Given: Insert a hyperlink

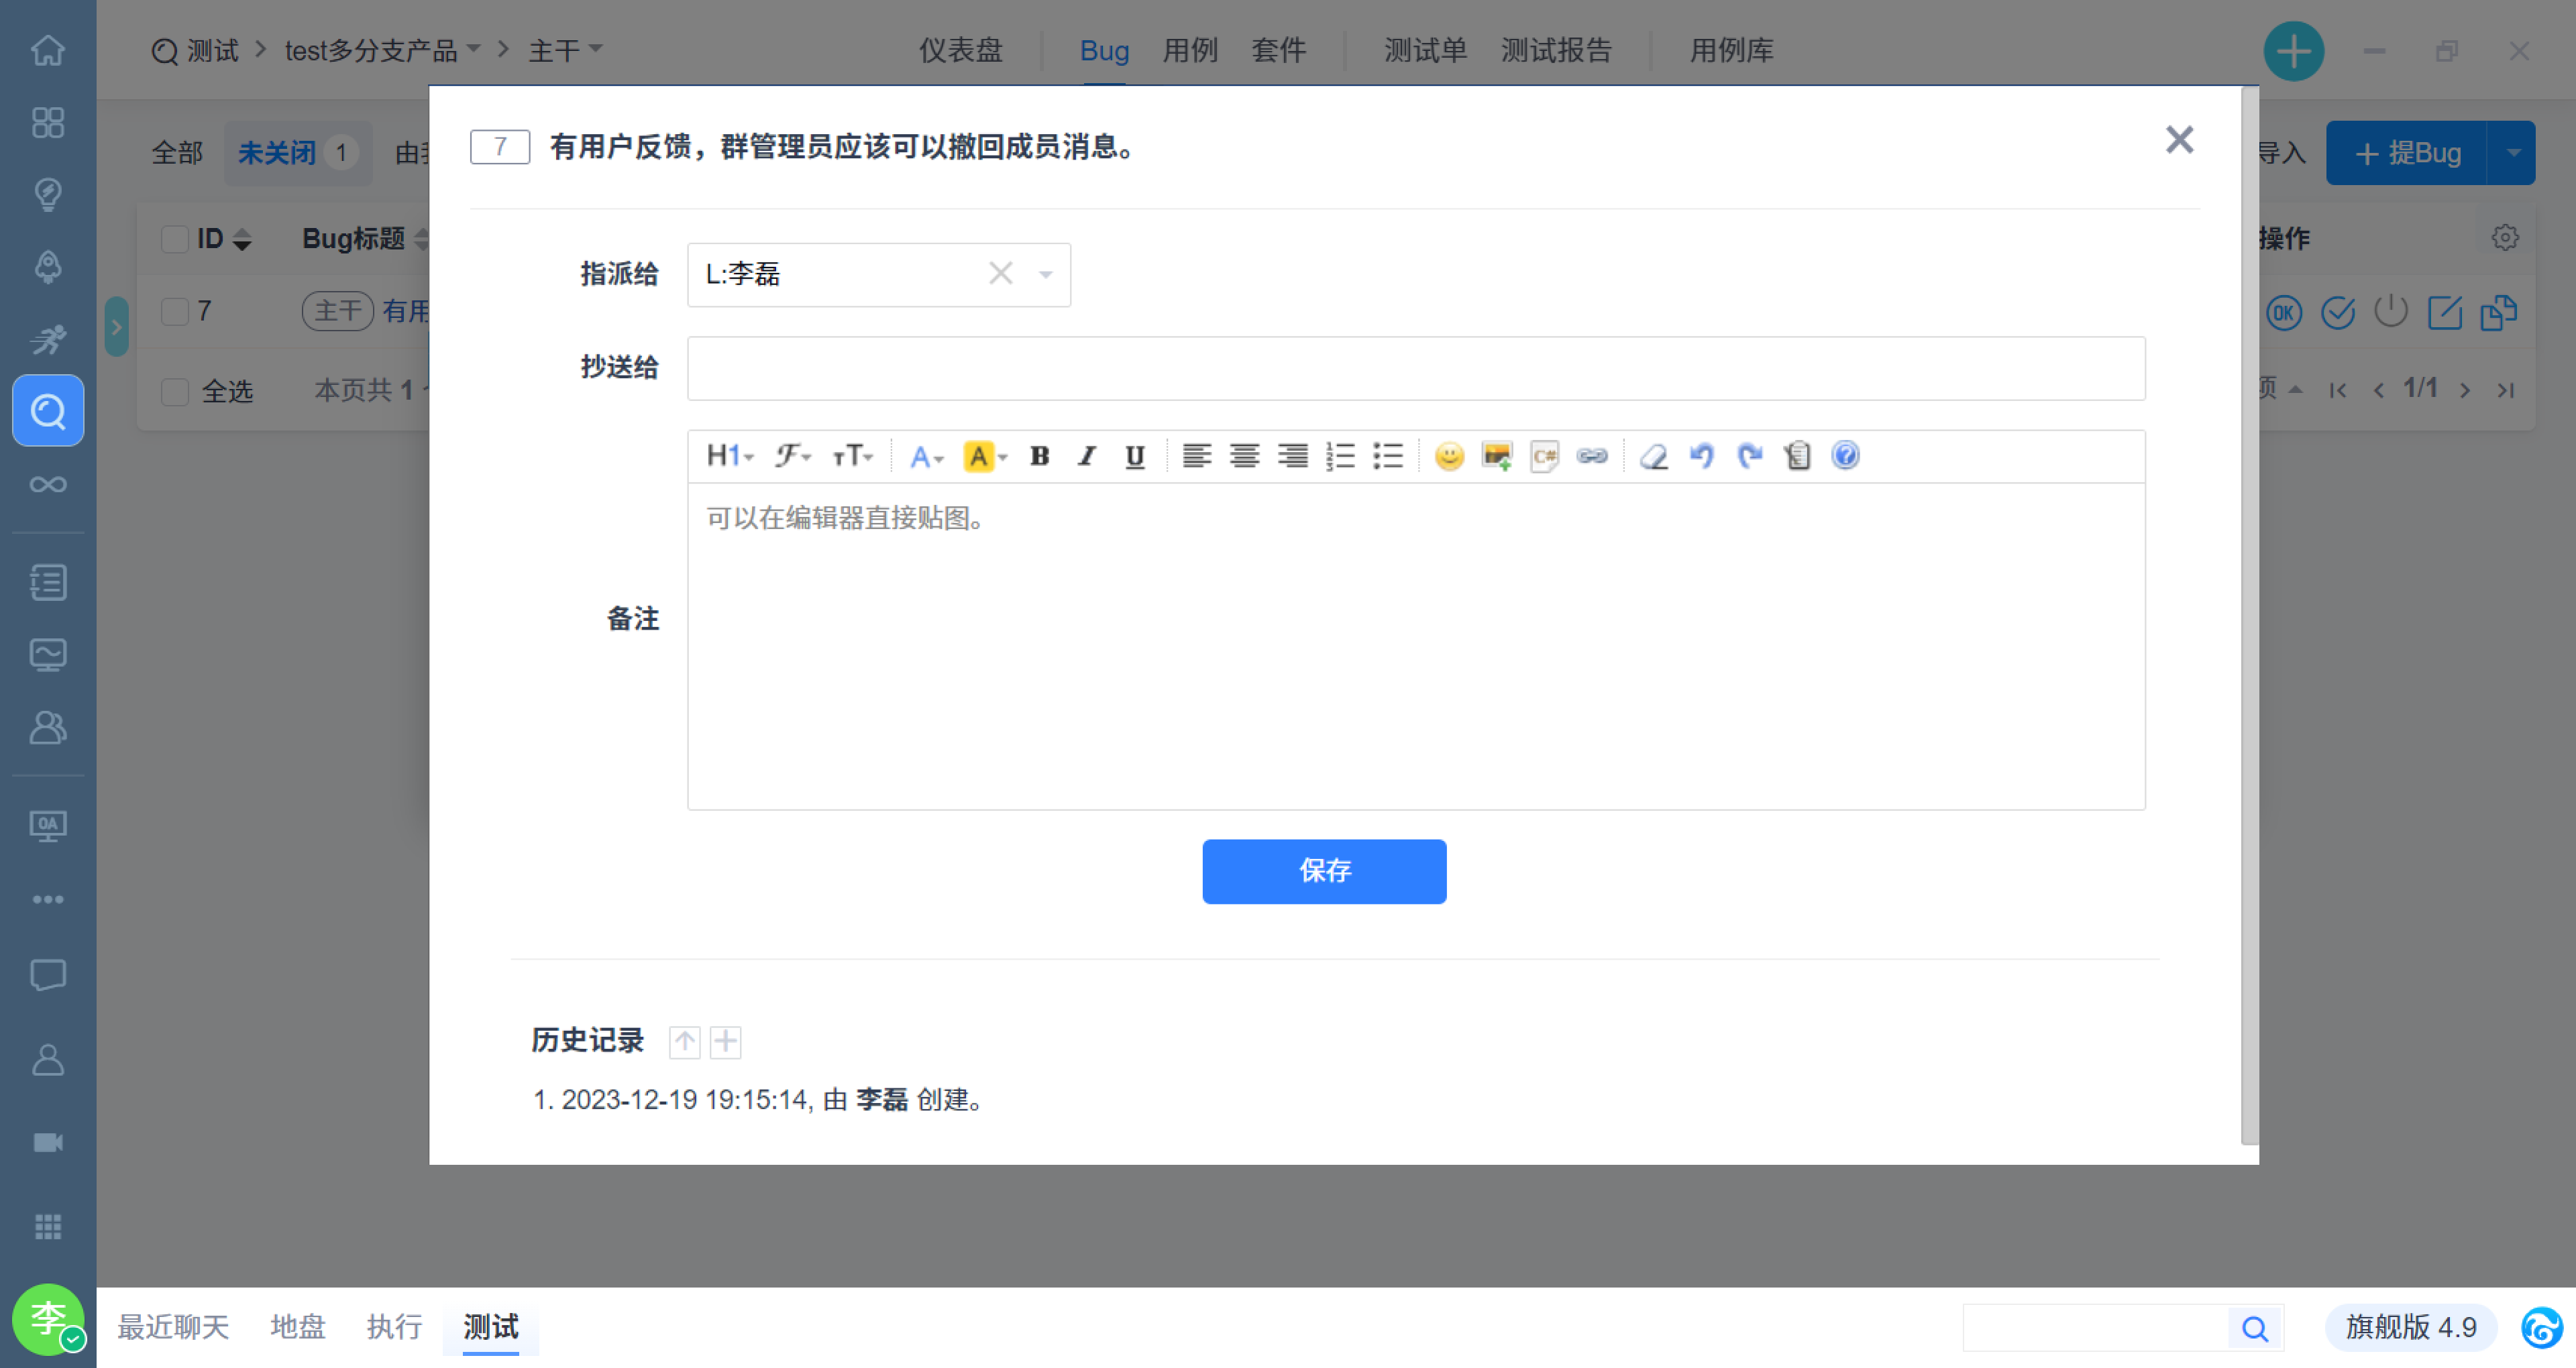Looking at the screenshot, I should coord(1592,456).
